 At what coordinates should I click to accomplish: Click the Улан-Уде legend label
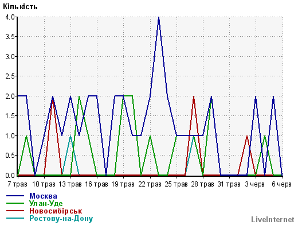46,203
